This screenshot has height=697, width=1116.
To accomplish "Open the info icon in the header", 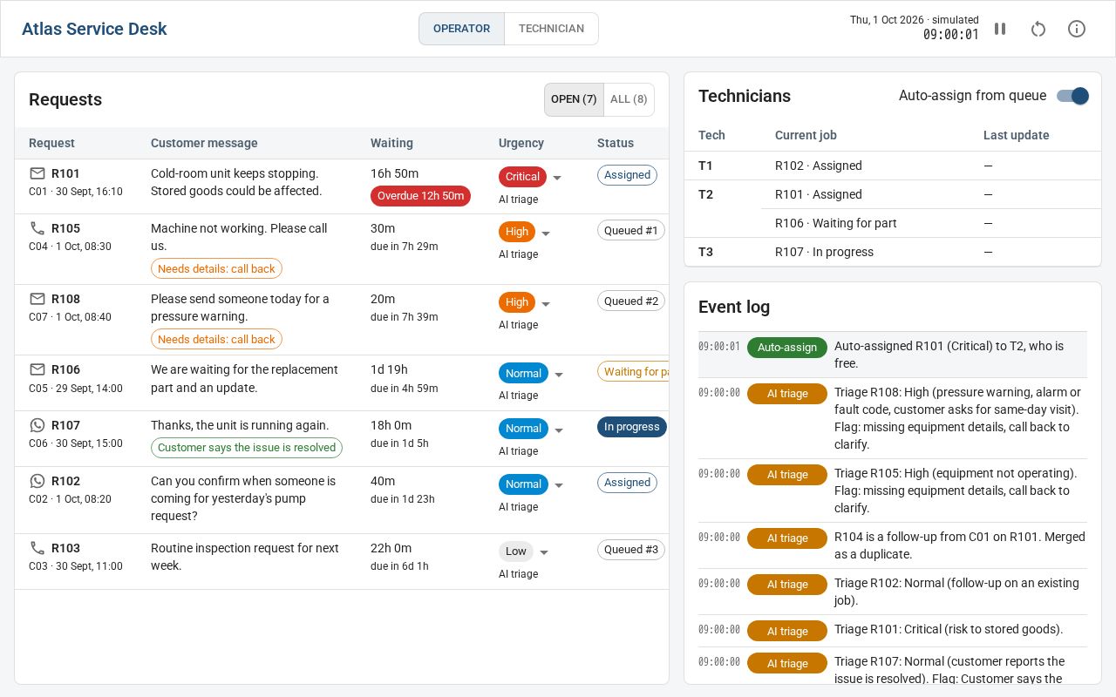I will (1077, 29).
